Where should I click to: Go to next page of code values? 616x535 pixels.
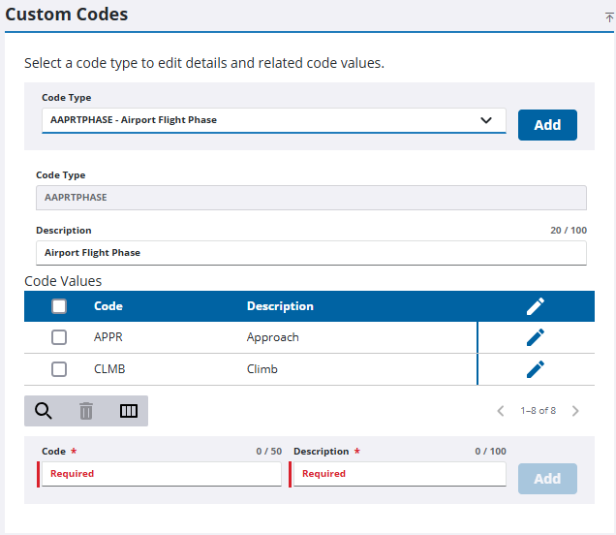pos(575,411)
